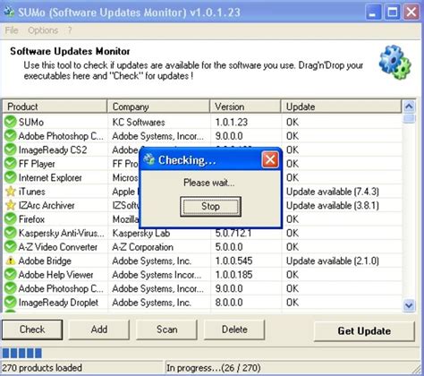Select the KC Softwares company cell
Screen dimensions: 424x376
(x=139, y=122)
